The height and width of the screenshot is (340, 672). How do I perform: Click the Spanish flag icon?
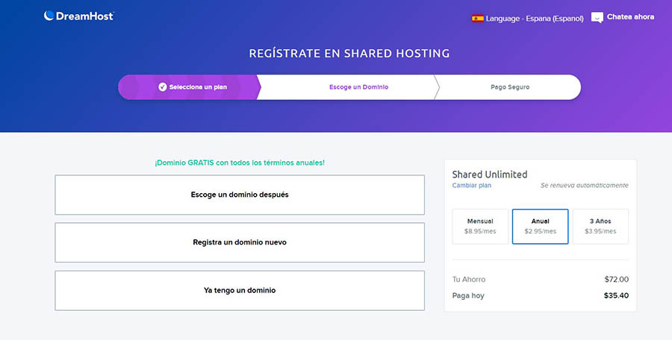477,18
